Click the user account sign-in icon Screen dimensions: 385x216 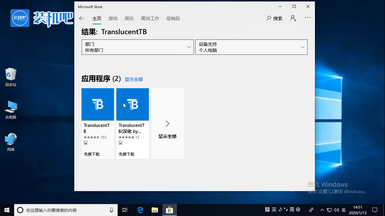coord(293,18)
